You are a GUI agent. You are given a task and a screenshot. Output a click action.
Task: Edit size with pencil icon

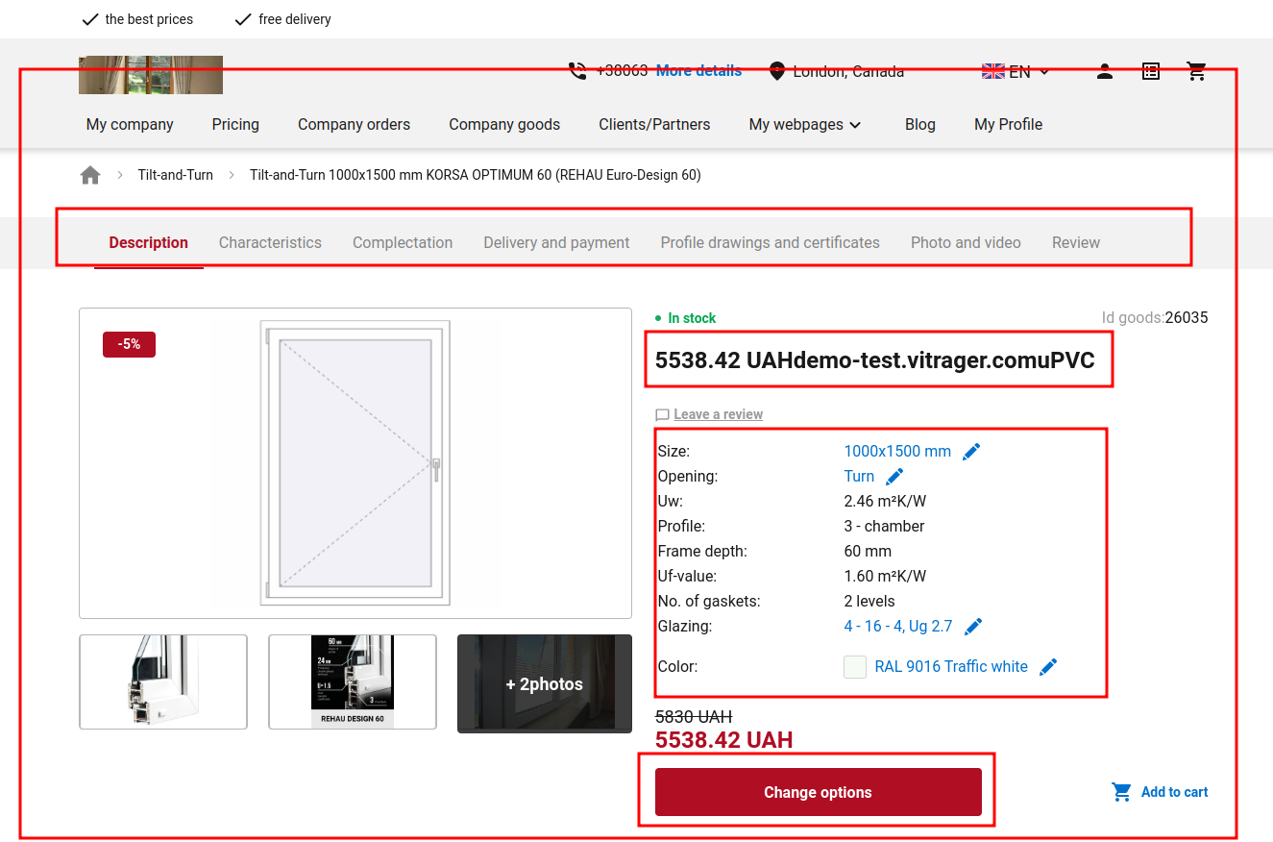pos(971,452)
